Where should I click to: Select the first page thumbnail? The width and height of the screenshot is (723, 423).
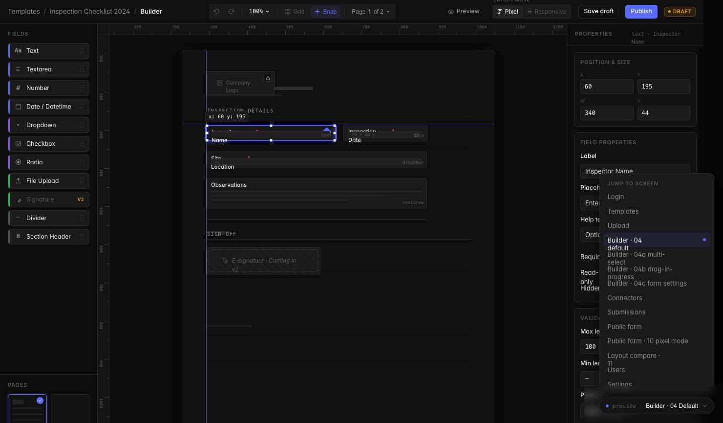pos(27,409)
